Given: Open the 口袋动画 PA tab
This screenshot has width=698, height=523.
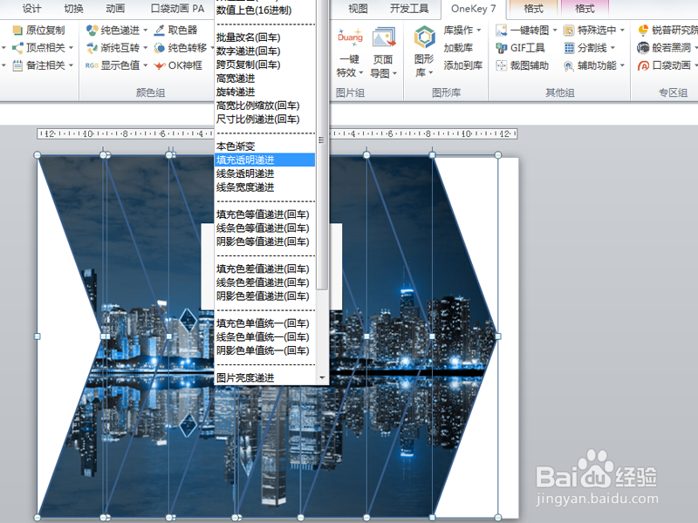Looking at the screenshot, I should pos(177,9).
